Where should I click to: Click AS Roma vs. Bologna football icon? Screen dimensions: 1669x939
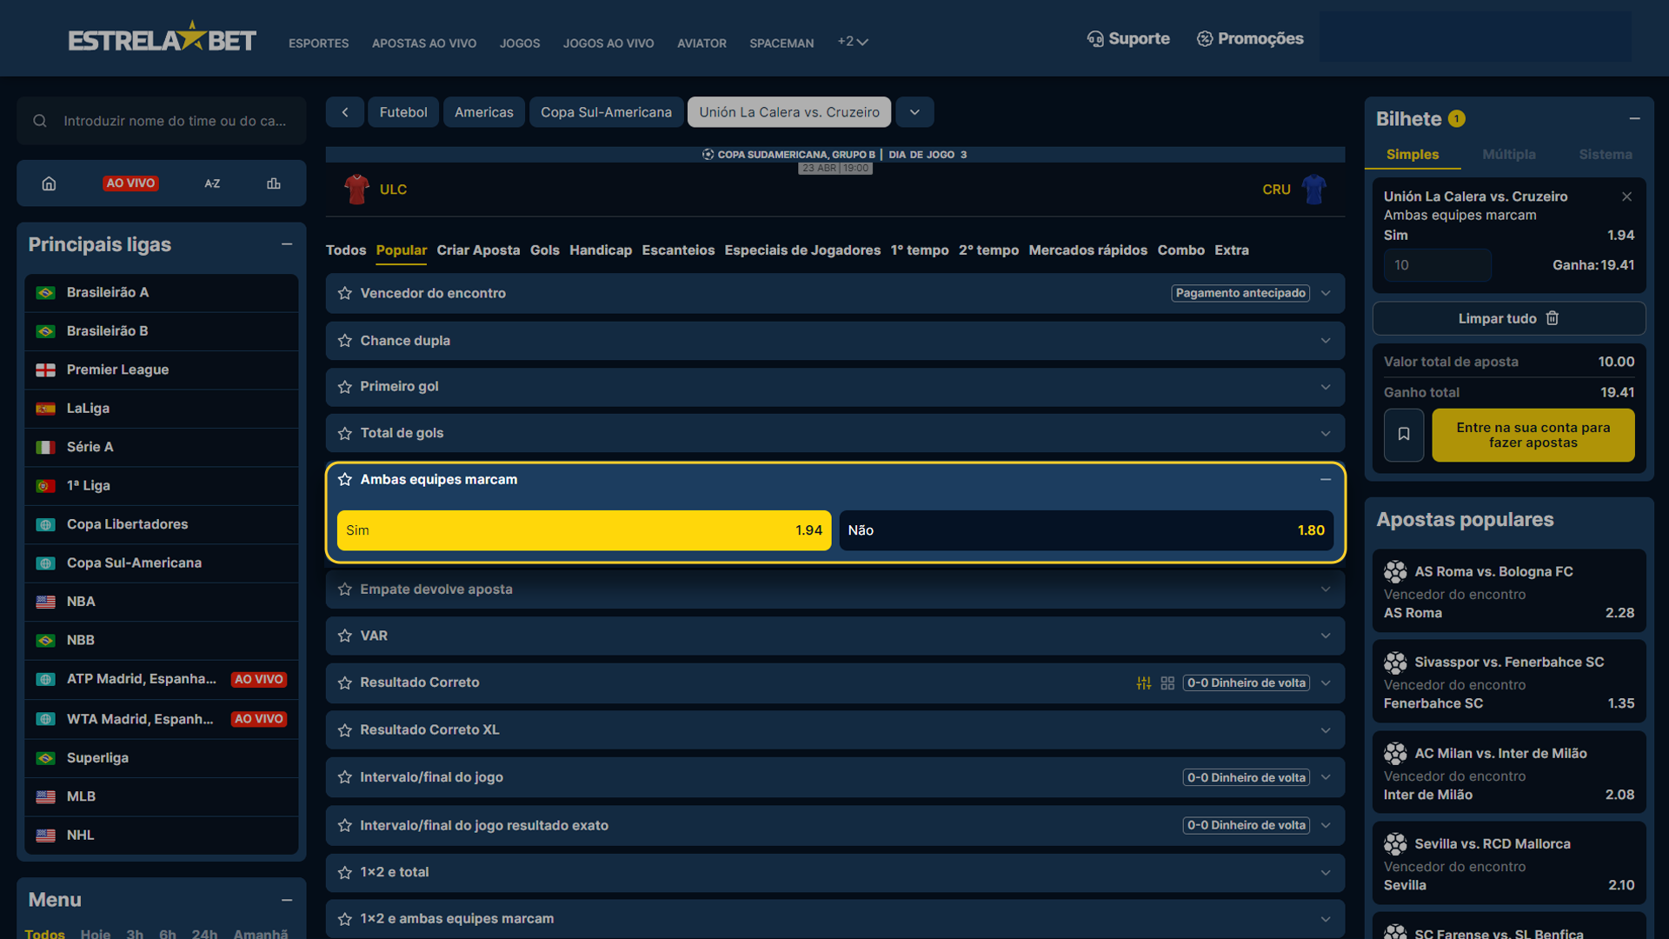pyautogui.click(x=1395, y=571)
